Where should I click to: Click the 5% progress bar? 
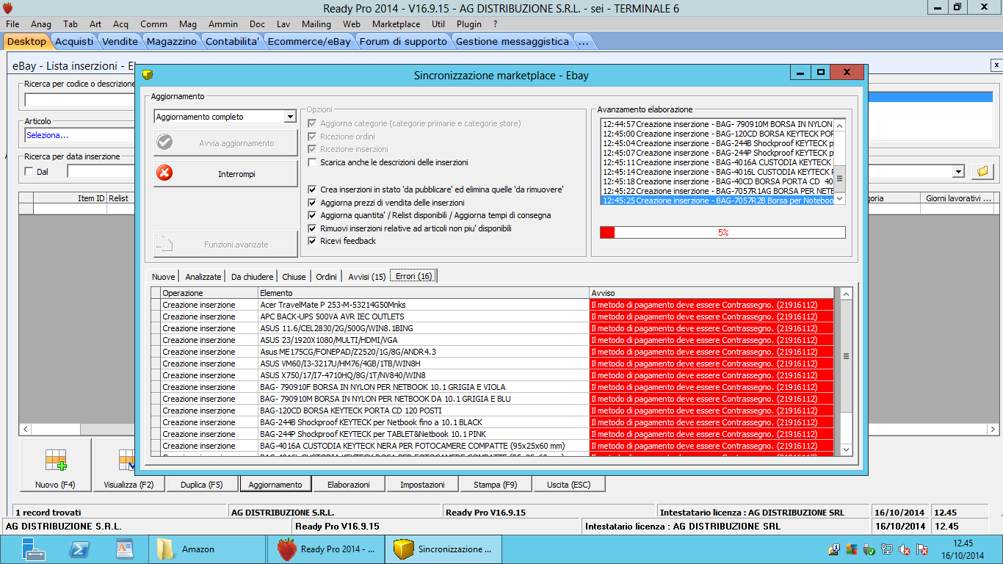point(723,233)
